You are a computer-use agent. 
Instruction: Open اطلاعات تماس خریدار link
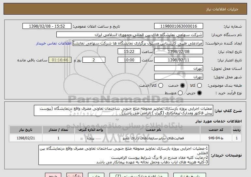tap(54, 44)
